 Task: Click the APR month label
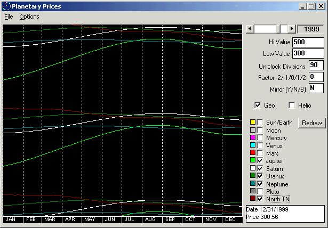coord(70,219)
